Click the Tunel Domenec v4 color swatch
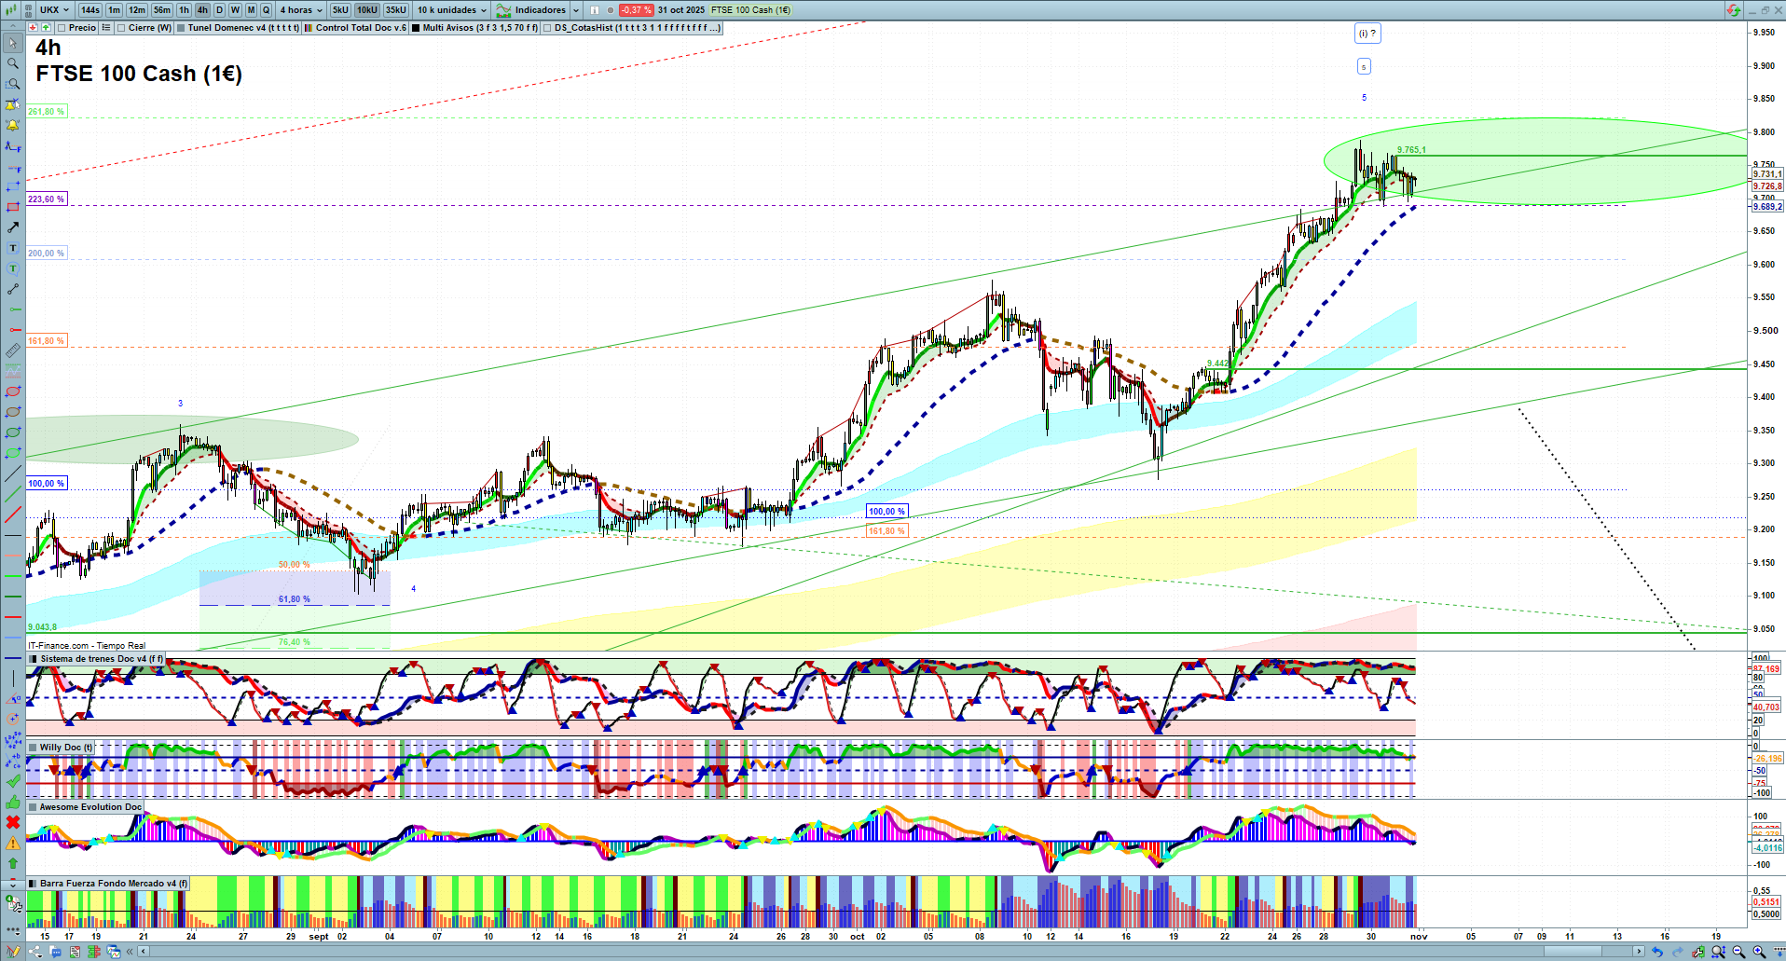The image size is (1786, 961). click(181, 28)
